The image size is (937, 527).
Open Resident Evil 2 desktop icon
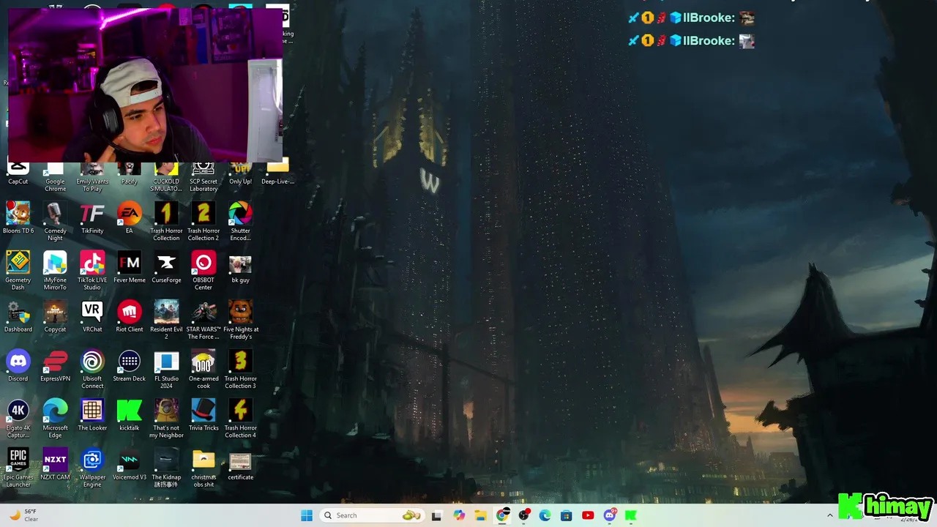point(166,320)
